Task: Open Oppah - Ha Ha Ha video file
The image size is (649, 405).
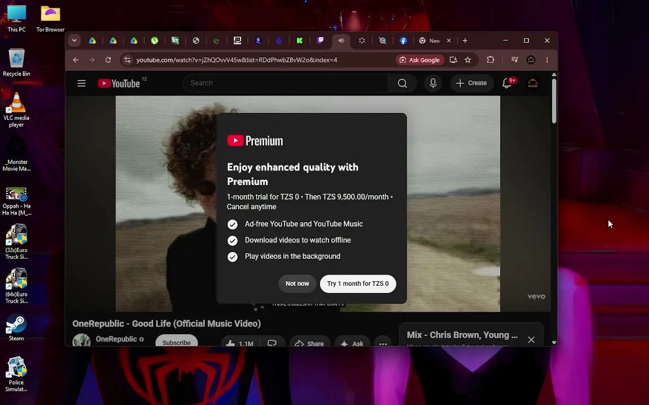Action: (16, 201)
